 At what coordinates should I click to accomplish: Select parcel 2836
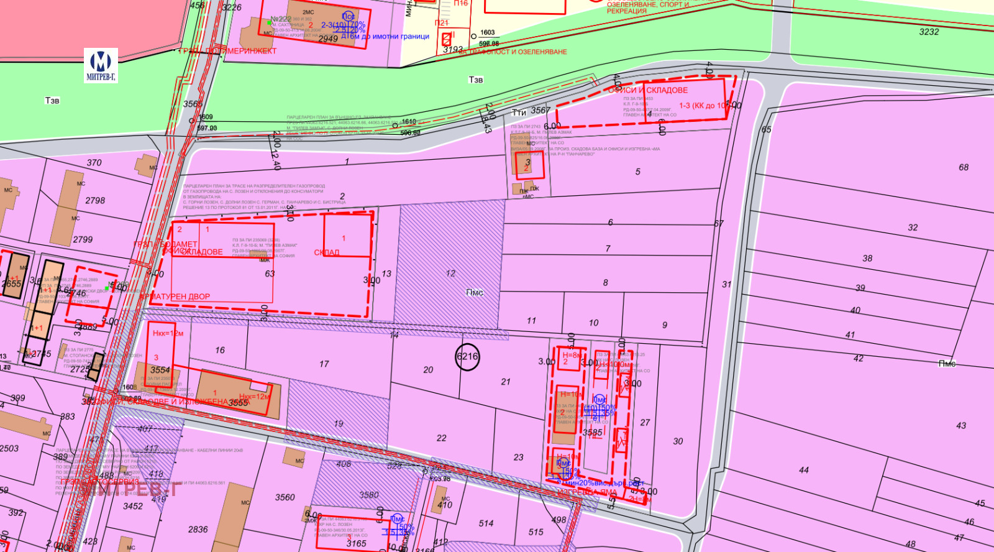(198, 530)
